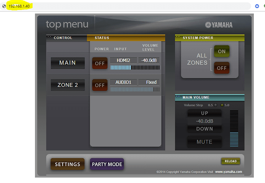This screenshot has height=183, width=265.
Task: Raise main volume with UP button
Action: click(204, 113)
